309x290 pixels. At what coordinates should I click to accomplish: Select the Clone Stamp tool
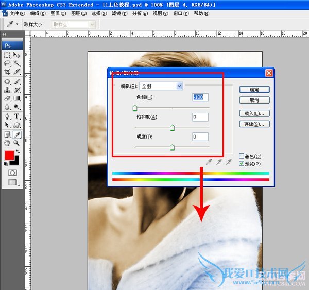coord(7,90)
